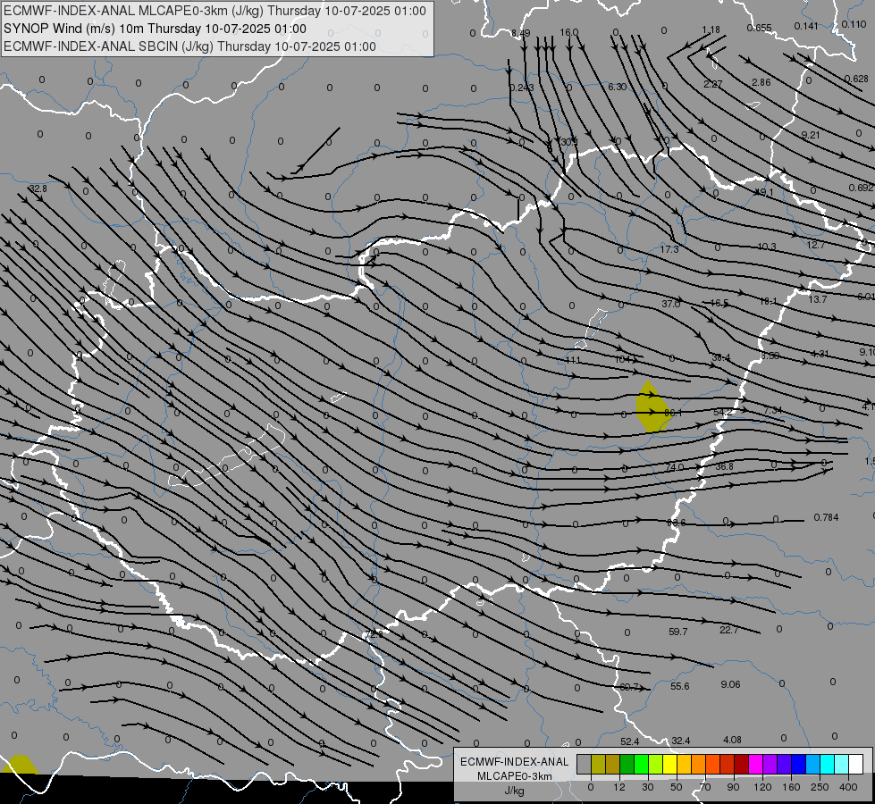This screenshot has height=804, width=875.
Task: Click the map value '59.7'
Action: point(678,632)
